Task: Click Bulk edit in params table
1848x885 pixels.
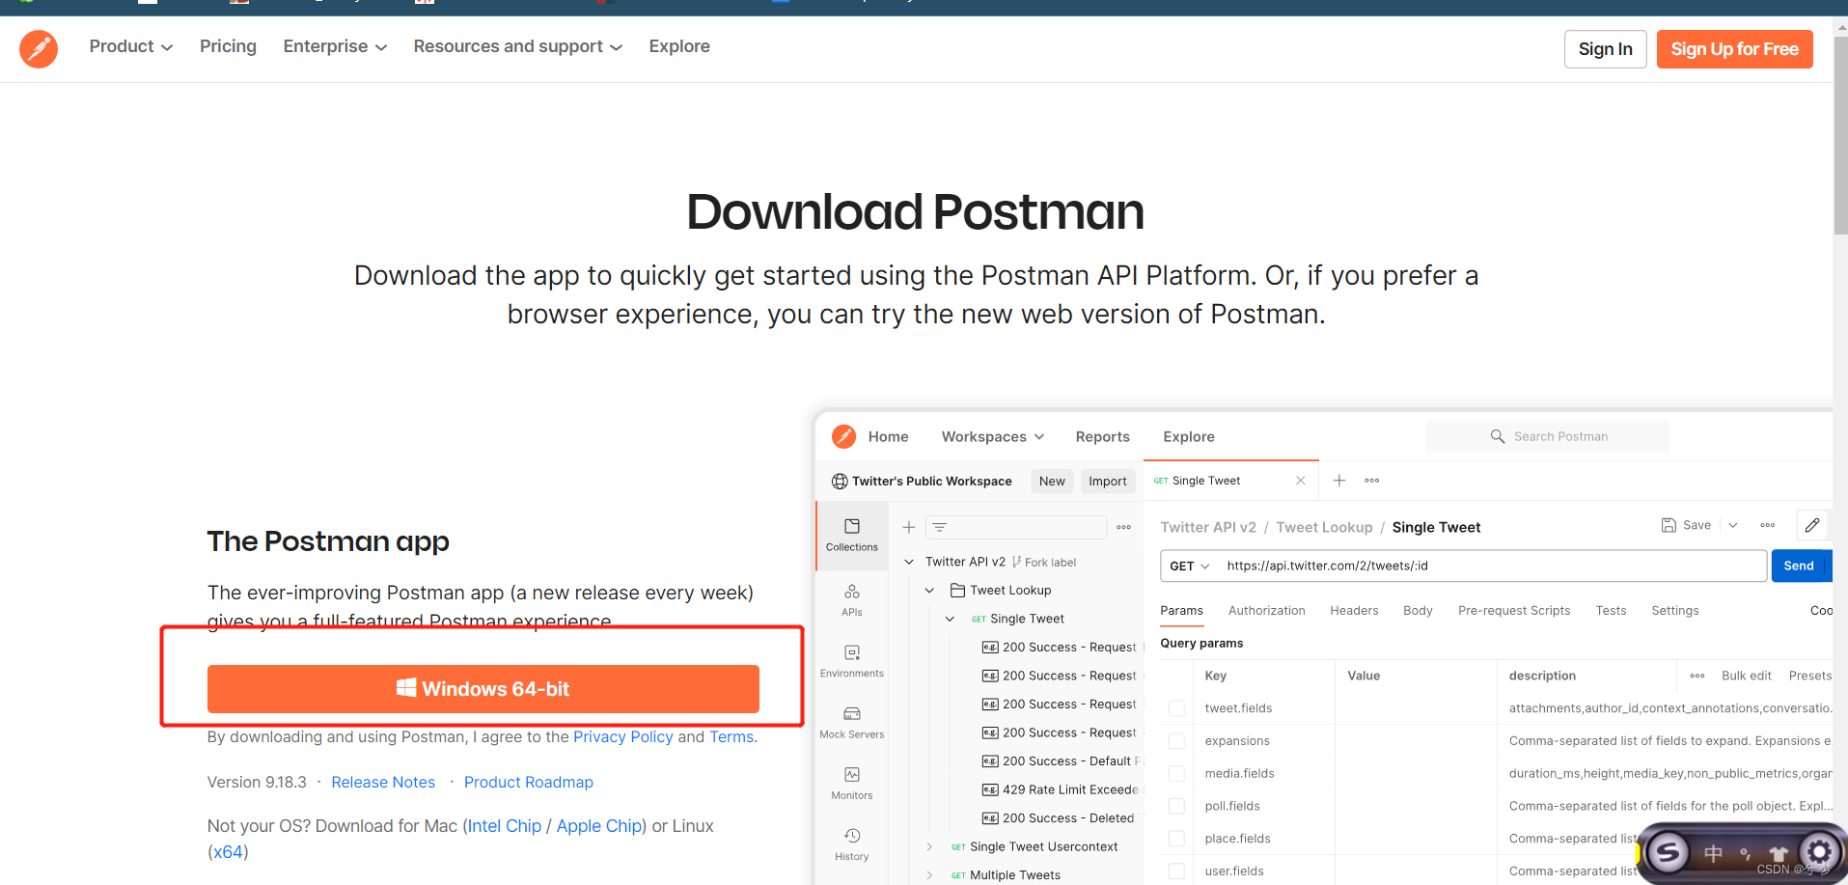Action: [x=1746, y=676]
